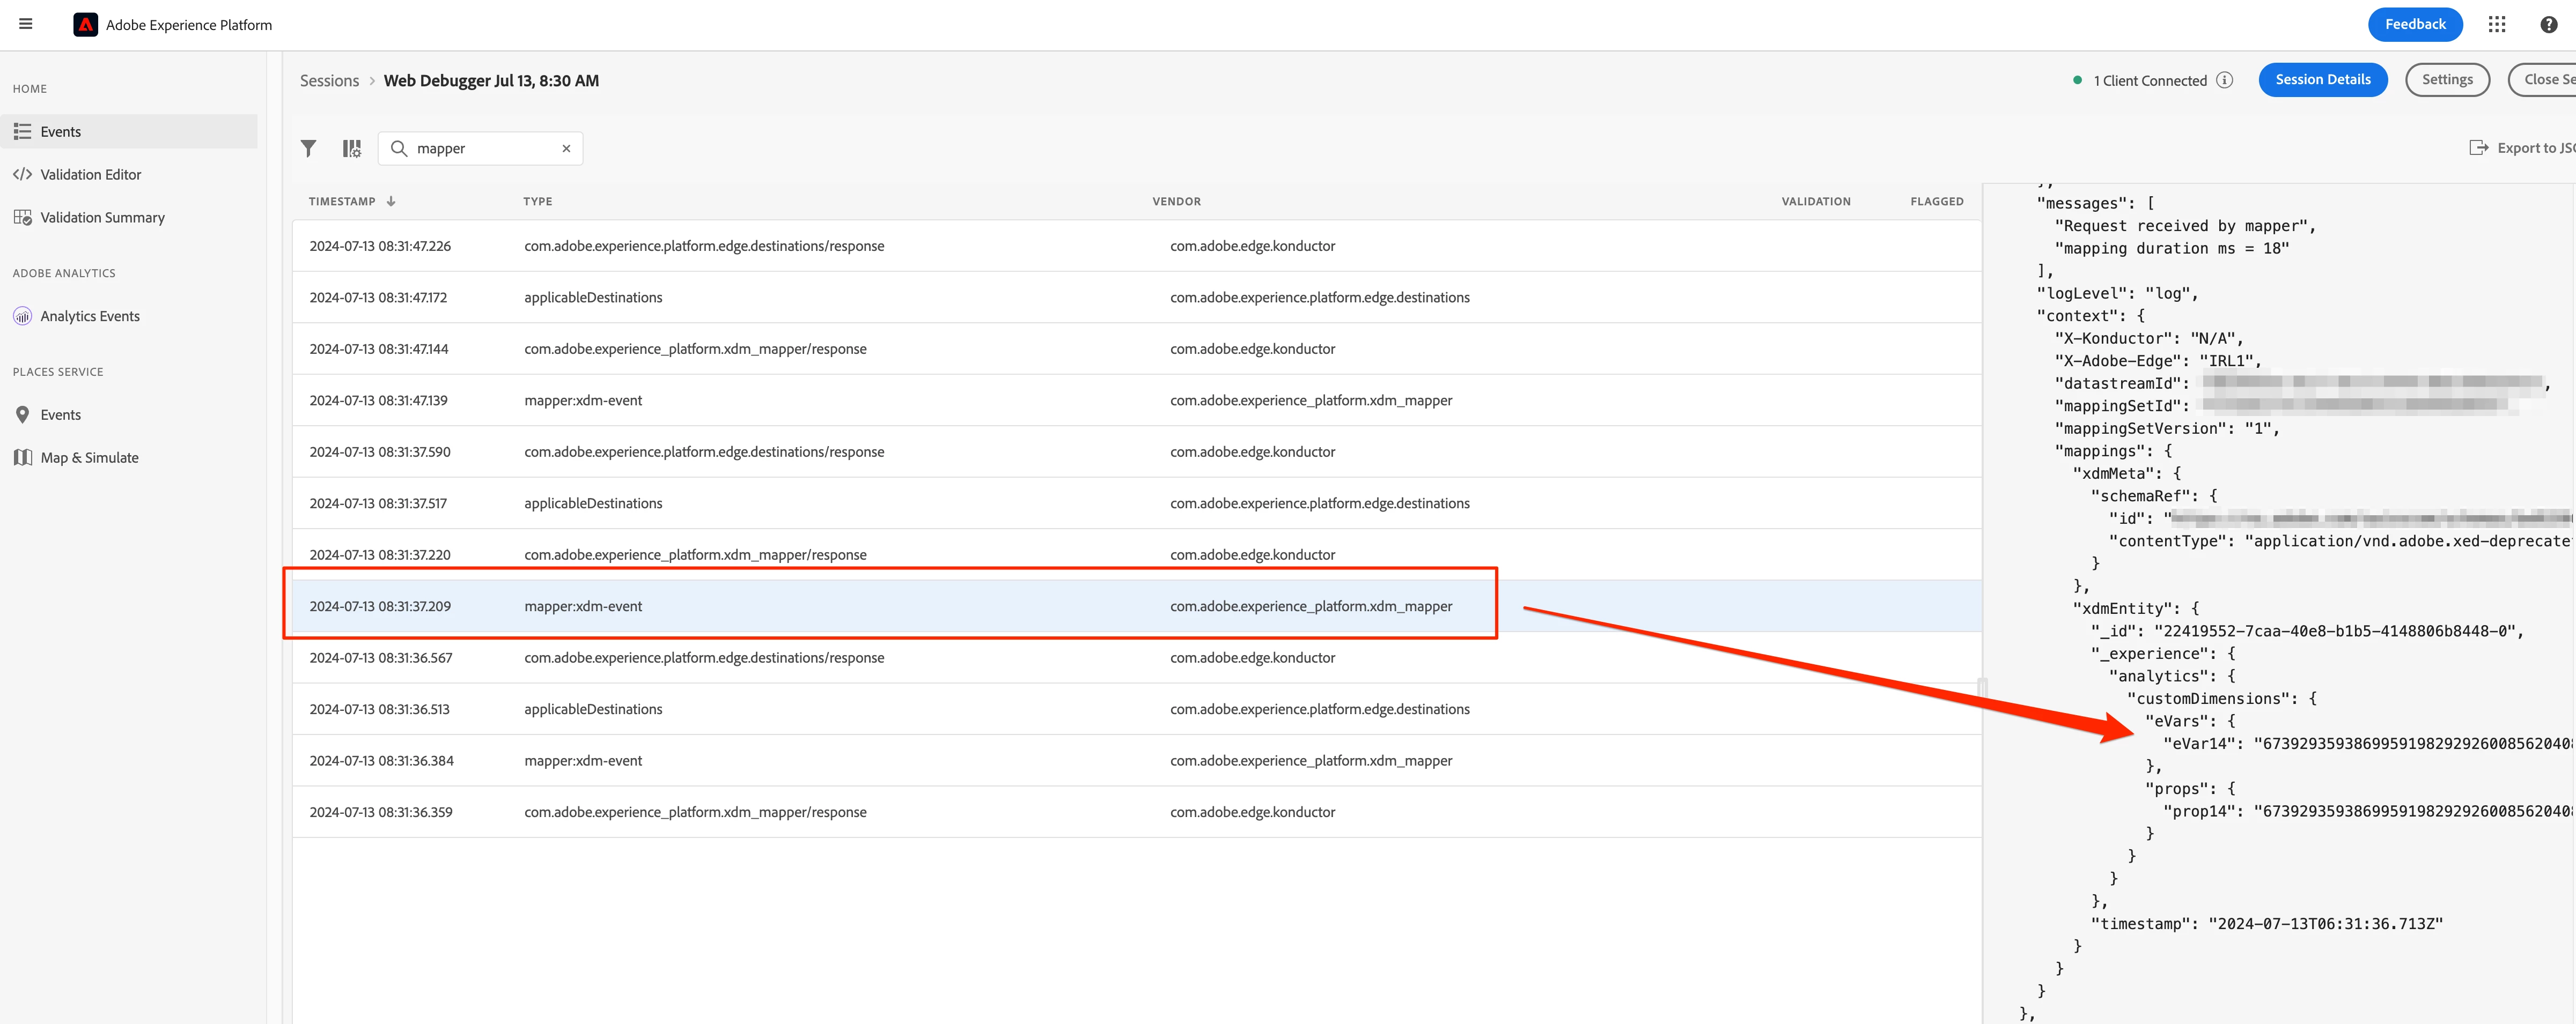Open Map & Simulate section
Screen dimensions: 2576x1024
point(89,457)
